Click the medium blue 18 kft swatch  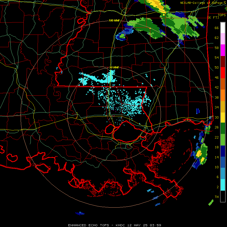coord(223,162)
